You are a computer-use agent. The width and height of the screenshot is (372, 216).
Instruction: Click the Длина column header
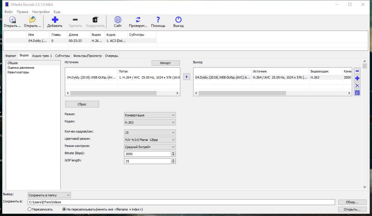tap(78, 35)
